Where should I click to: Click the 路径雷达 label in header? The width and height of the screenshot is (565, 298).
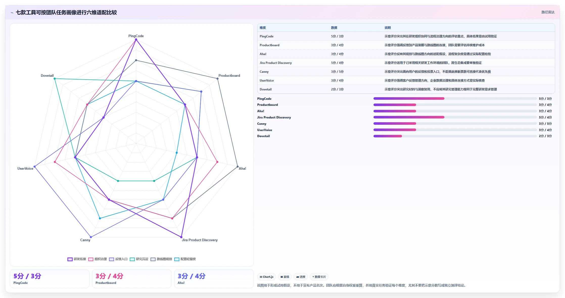click(x=548, y=12)
